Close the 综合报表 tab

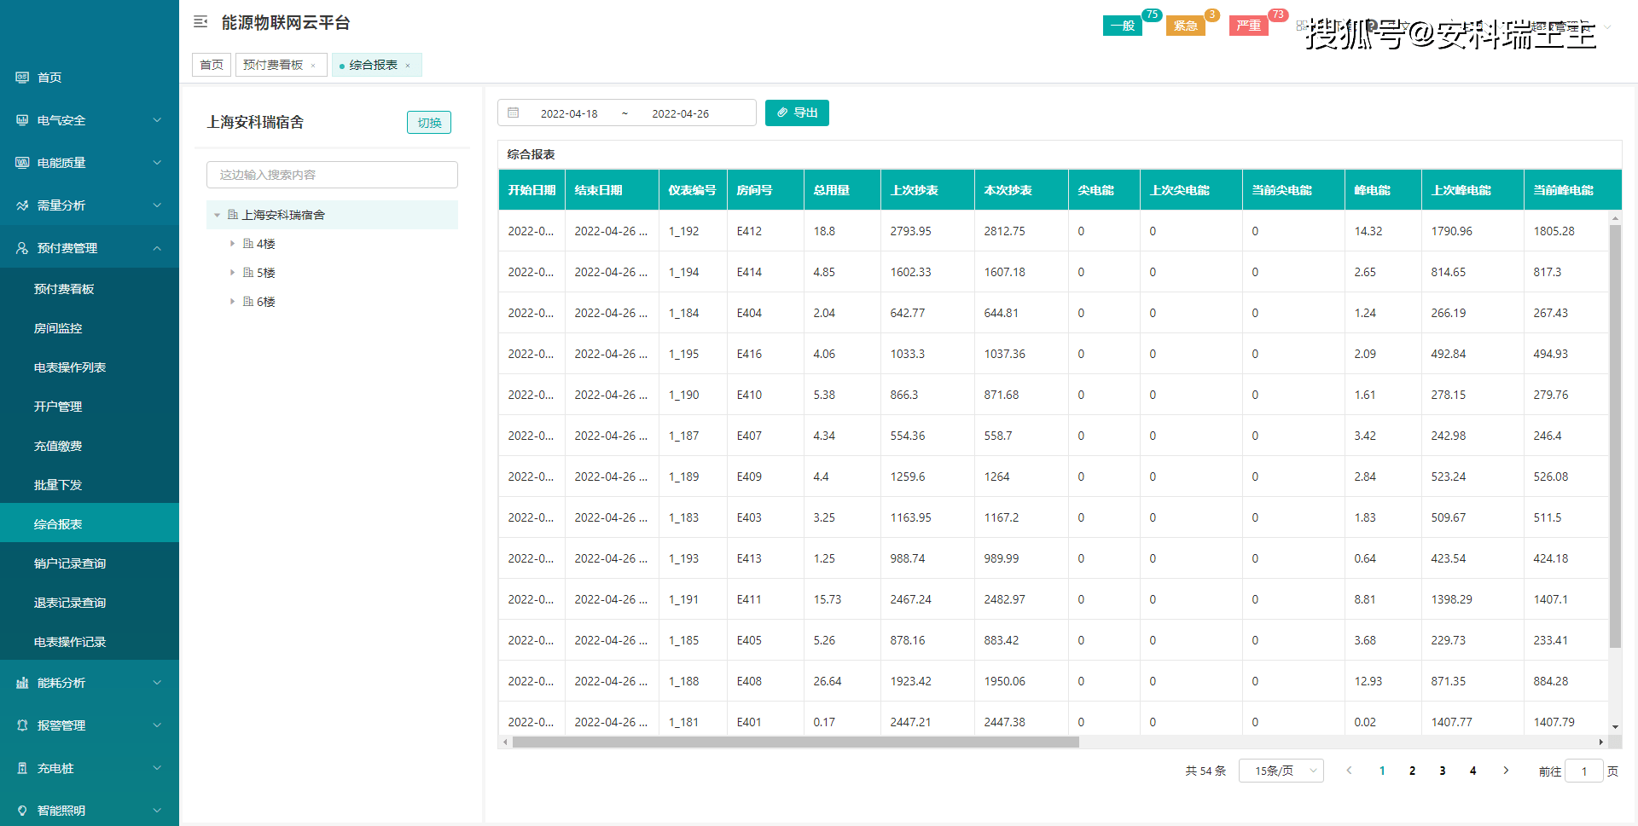click(408, 66)
